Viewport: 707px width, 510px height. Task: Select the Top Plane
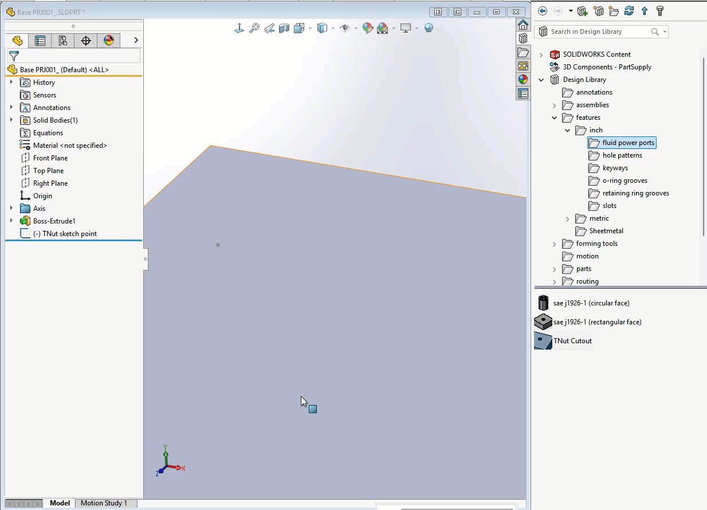[x=48, y=171]
